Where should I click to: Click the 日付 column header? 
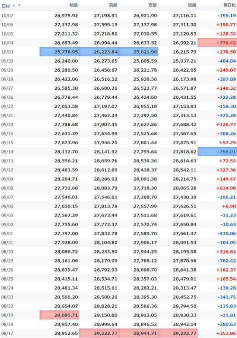[x=6, y=6]
